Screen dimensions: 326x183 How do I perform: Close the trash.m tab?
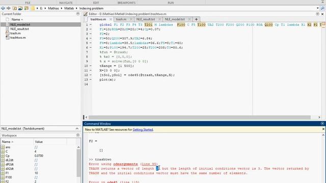tap(131, 19)
